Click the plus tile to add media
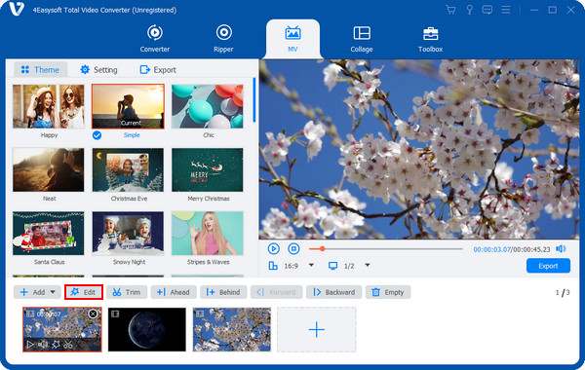This screenshot has height=370, width=585. [x=316, y=329]
